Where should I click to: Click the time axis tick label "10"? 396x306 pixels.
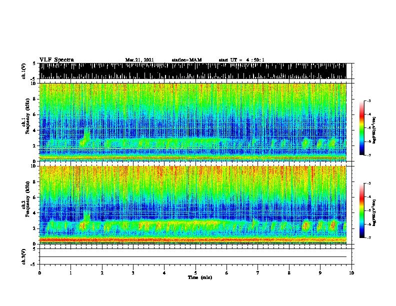tap(351, 273)
